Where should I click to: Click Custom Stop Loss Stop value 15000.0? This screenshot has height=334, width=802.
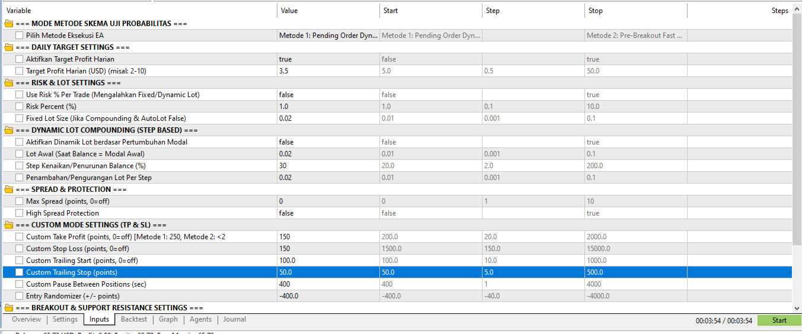tap(636, 249)
